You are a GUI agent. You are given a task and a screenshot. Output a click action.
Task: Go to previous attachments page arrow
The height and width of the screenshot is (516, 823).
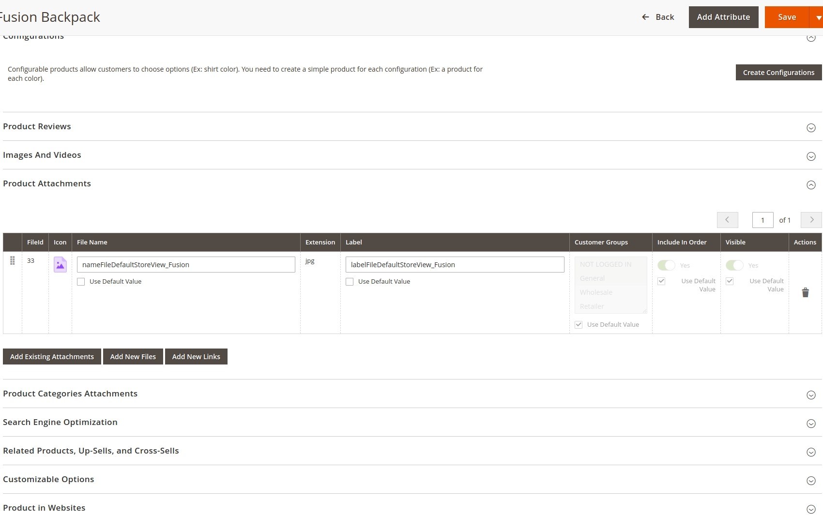click(727, 220)
